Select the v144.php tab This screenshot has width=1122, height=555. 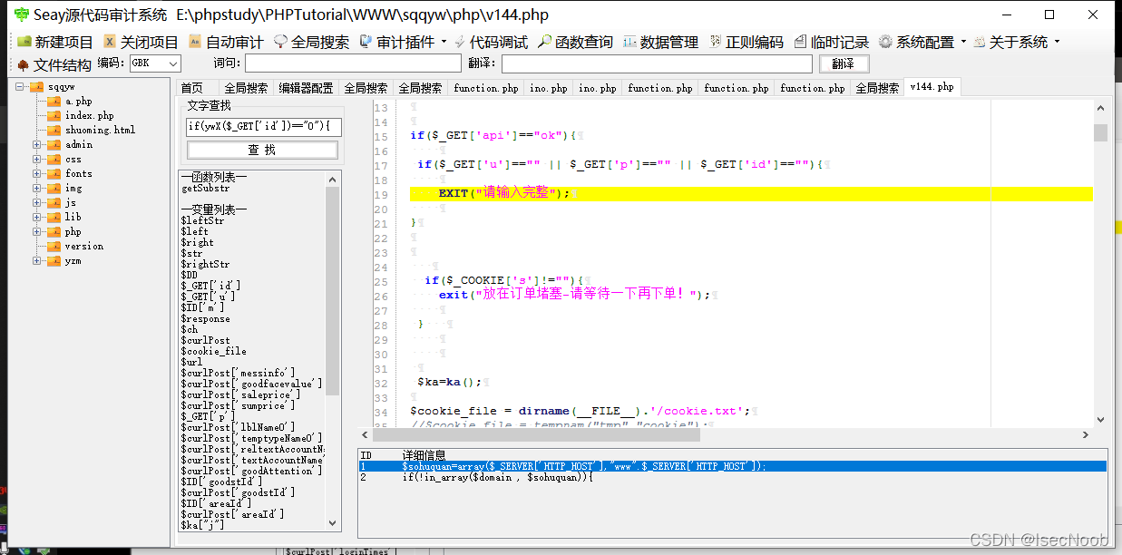tap(932, 87)
